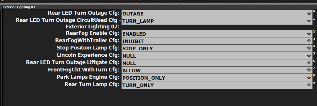This screenshot has height=106, width=317.
Task: Click the FrontFogCkt WithTurn arrow icon
Action: [x=309, y=70]
